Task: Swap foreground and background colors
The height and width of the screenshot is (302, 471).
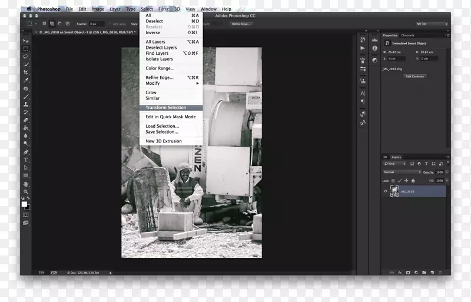Action: click(28, 198)
